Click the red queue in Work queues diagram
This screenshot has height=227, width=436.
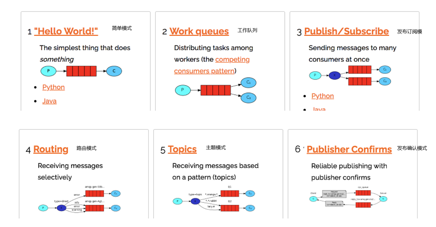point(216,90)
